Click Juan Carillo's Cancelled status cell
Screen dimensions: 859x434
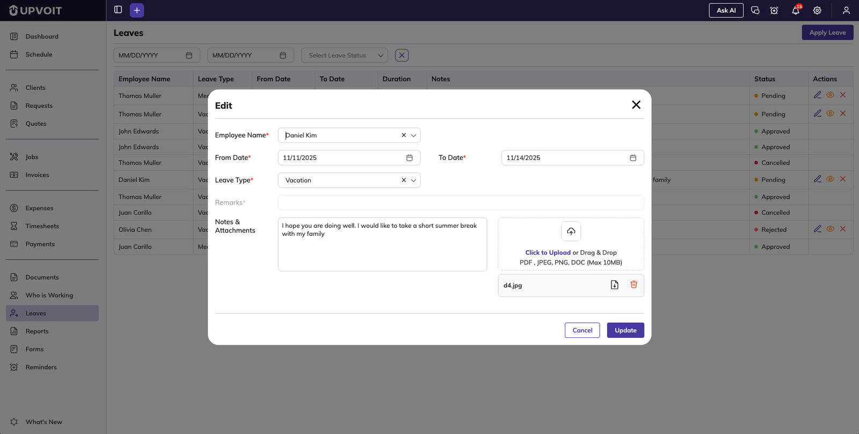[x=778, y=213]
